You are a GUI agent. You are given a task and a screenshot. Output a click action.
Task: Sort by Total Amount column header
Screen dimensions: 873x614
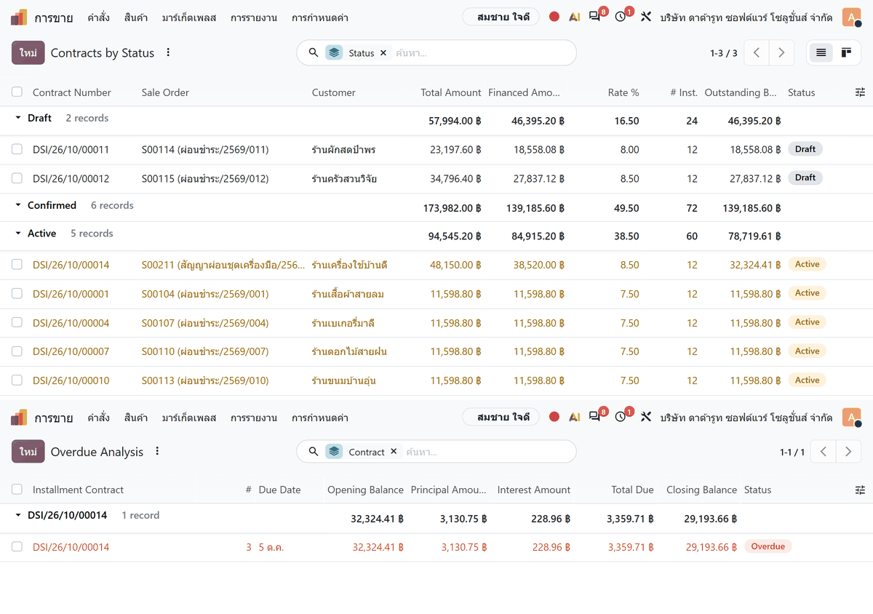coord(451,92)
